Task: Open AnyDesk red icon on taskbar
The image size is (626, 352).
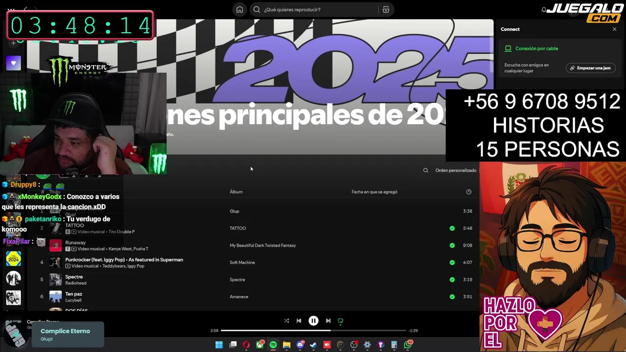Action: [327, 345]
